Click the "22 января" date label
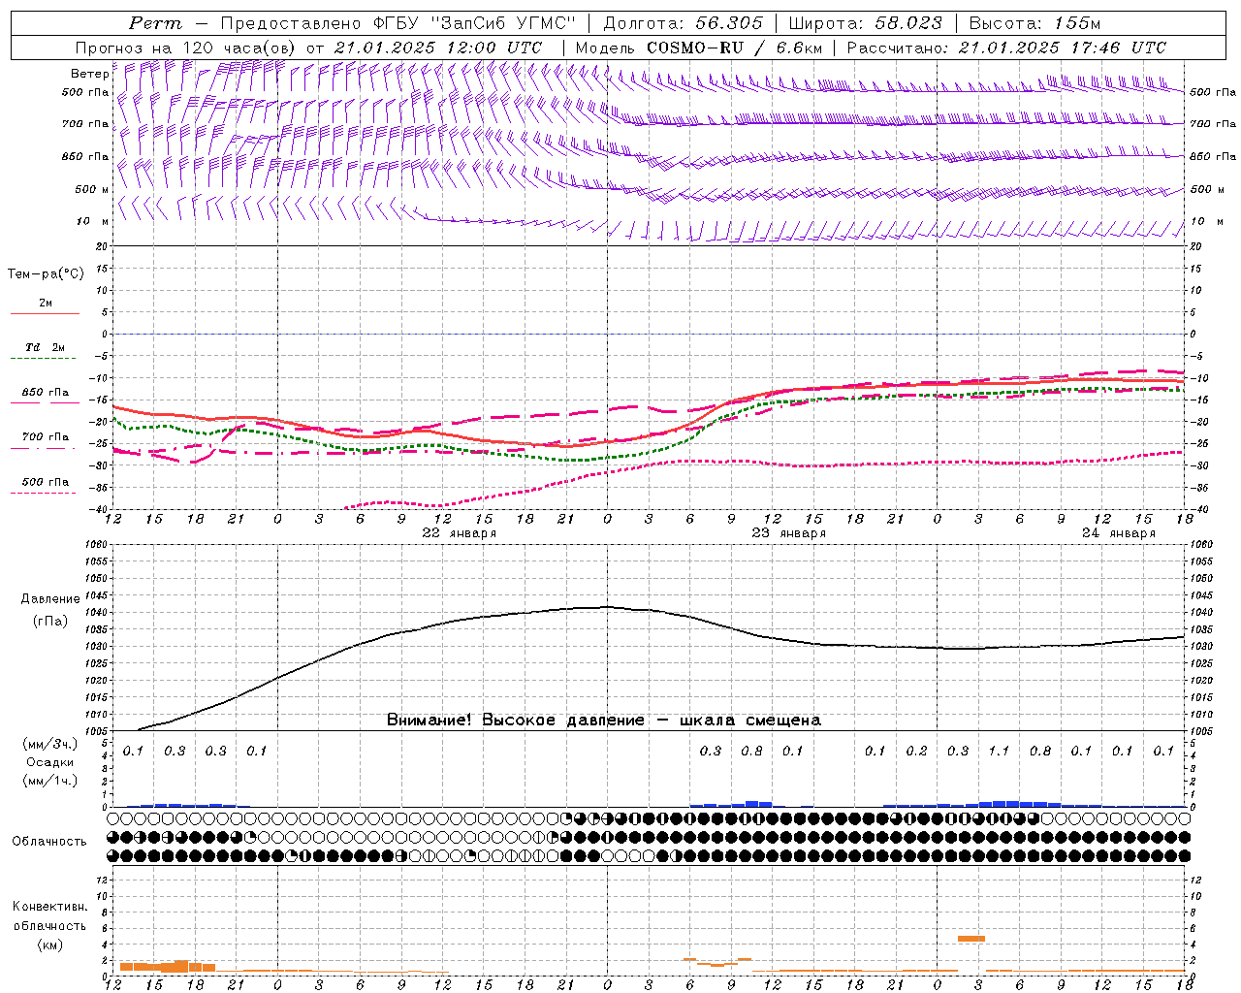This screenshot has height=993, width=1241. pyautogui.click(x=460, y=533)
